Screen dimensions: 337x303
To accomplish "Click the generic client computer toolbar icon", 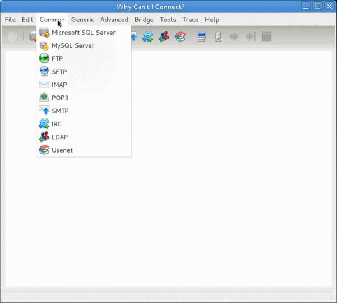I will pos(202,36).
